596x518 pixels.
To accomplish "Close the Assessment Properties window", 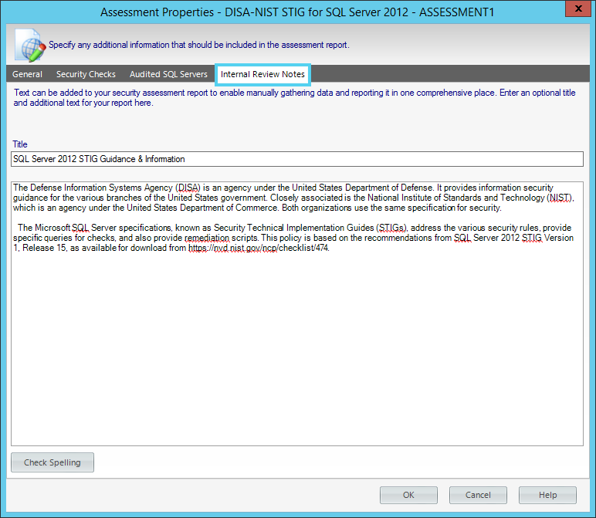I will click(578, 8).
